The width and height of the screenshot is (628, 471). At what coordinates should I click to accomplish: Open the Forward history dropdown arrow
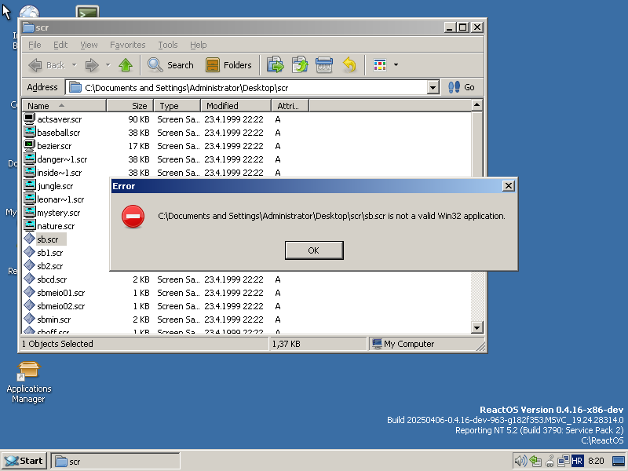click(108, 65)
